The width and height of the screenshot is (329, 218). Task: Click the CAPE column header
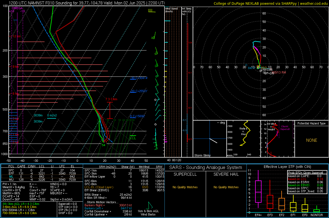(x=21, y=166)
